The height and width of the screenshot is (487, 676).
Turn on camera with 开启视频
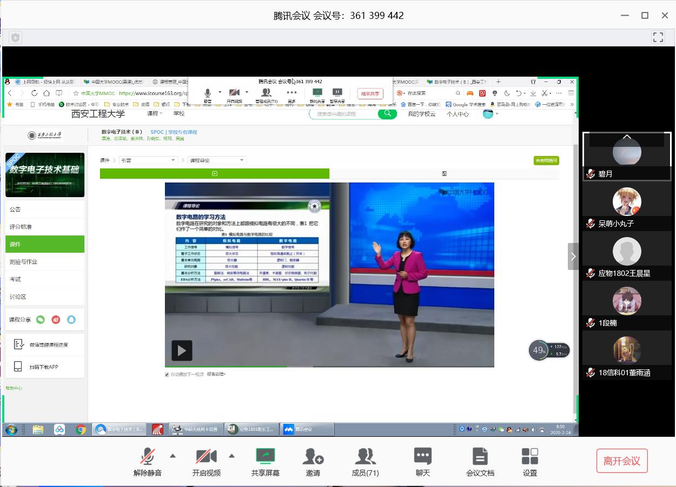tap(206, 462)
